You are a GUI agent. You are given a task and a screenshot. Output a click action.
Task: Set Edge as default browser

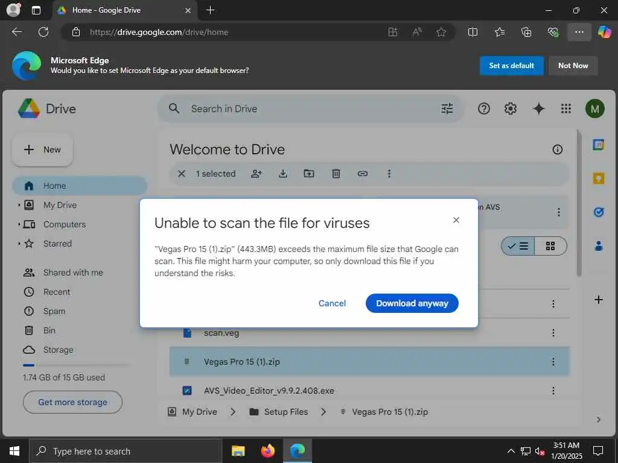tap(511, 66)
